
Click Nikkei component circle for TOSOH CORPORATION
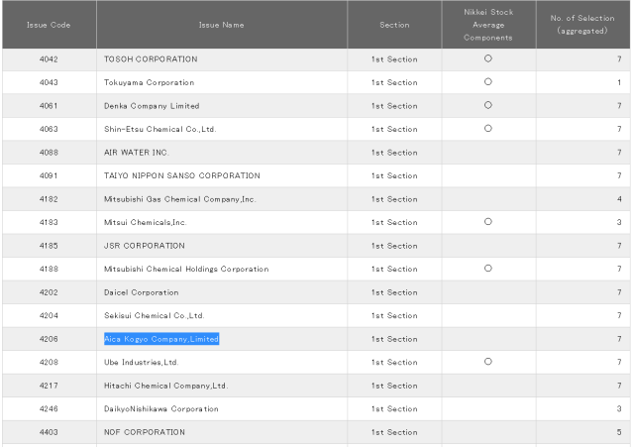pos(488,58)
